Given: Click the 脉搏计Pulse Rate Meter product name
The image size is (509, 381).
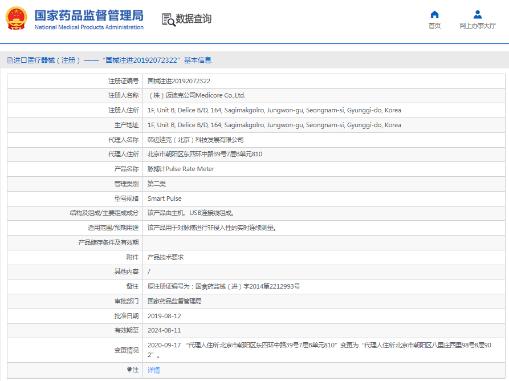Looking at the screenshot, I should tap(181, 169).
